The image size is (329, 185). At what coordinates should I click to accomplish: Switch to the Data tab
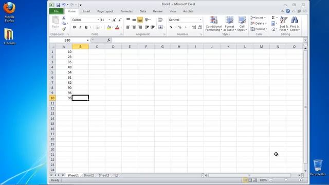tap(143, 11)
